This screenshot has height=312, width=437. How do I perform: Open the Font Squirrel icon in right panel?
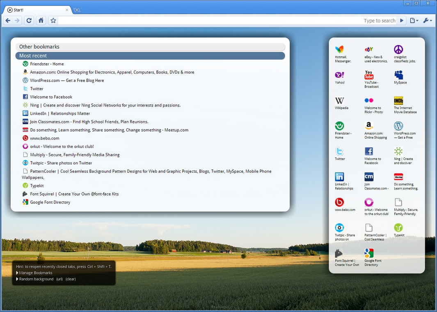pos(339,253)
